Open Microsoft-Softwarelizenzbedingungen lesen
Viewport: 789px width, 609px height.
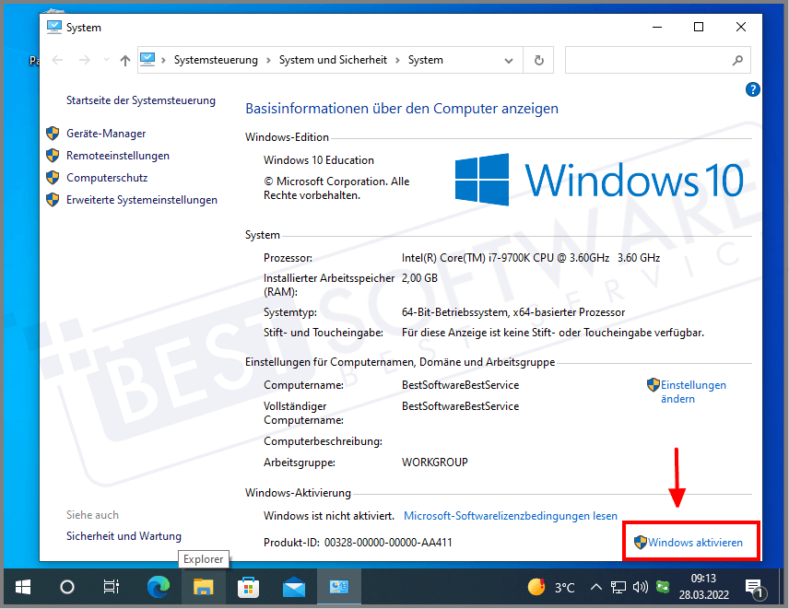click(x=511, y=516)
